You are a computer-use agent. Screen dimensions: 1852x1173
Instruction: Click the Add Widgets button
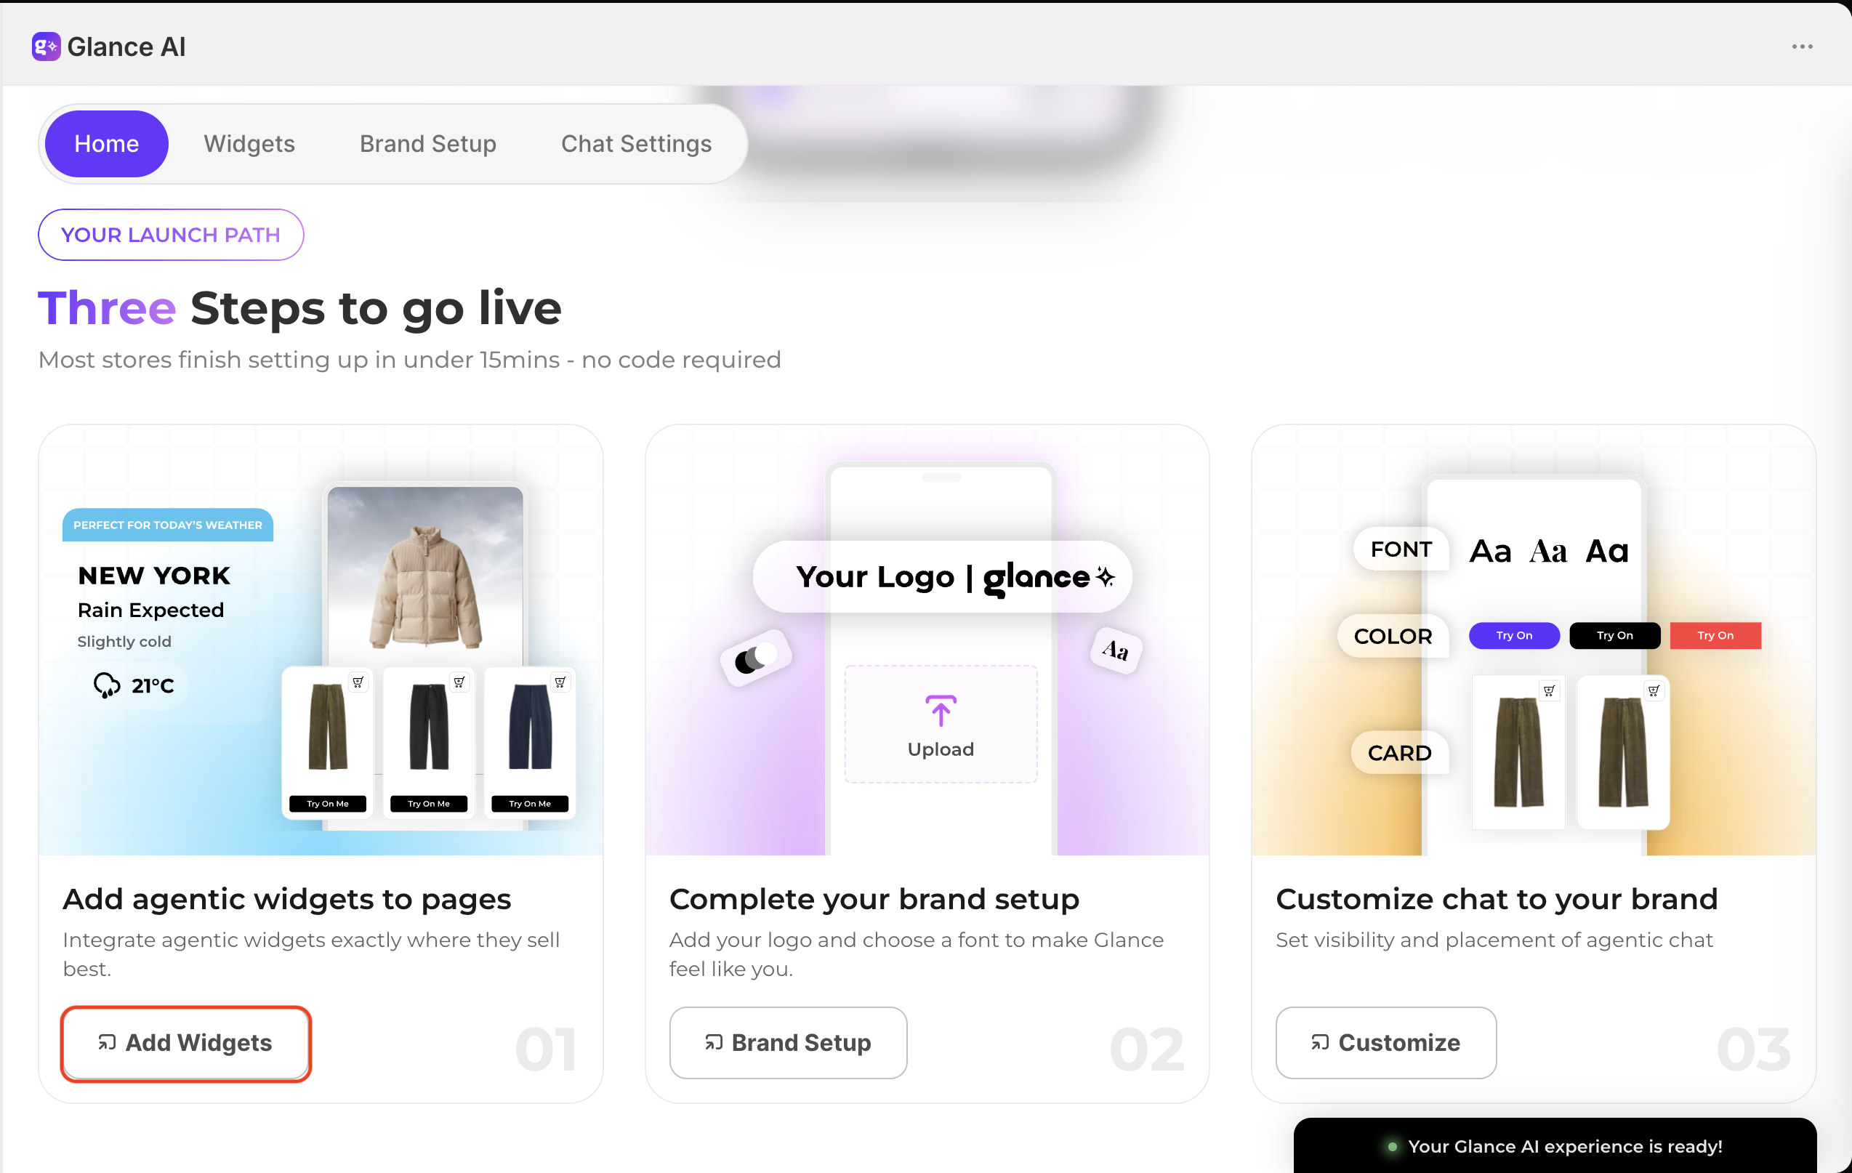point(186,1043)
